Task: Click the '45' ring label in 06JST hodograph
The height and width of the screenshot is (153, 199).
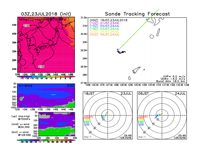Action: pos(149,128)
